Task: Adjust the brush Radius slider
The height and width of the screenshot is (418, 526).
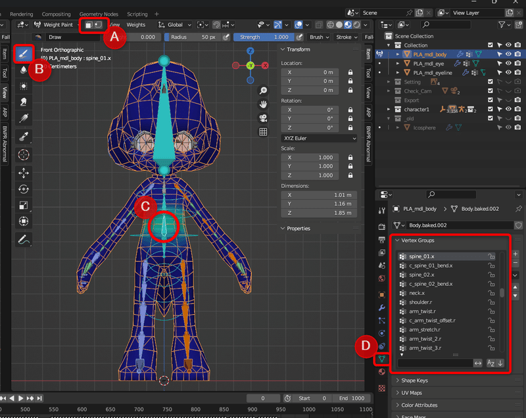Action: coord(193,37)
